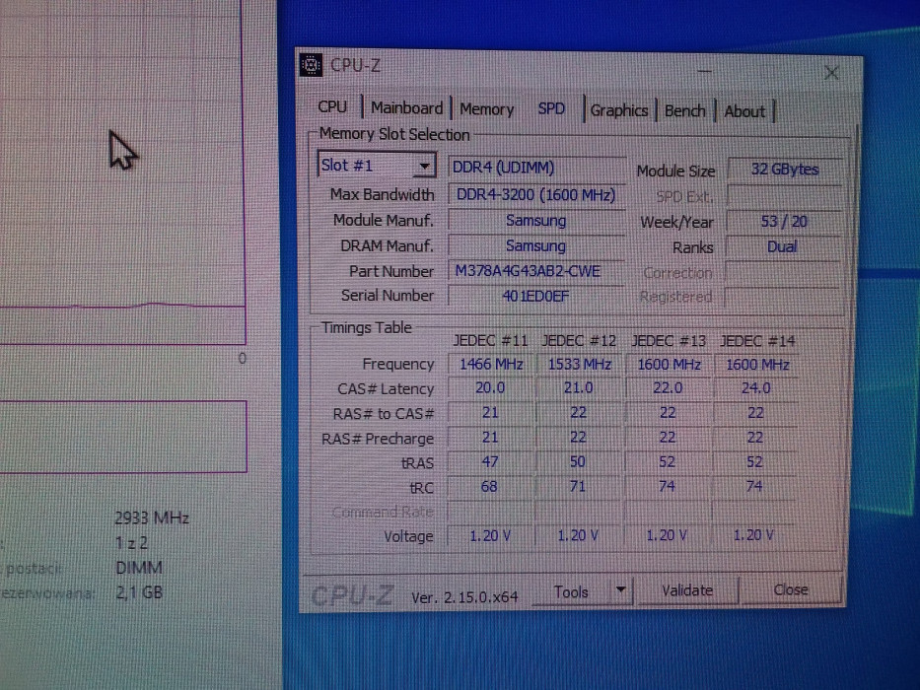Switch to the CPU tab

coord(332,107)
